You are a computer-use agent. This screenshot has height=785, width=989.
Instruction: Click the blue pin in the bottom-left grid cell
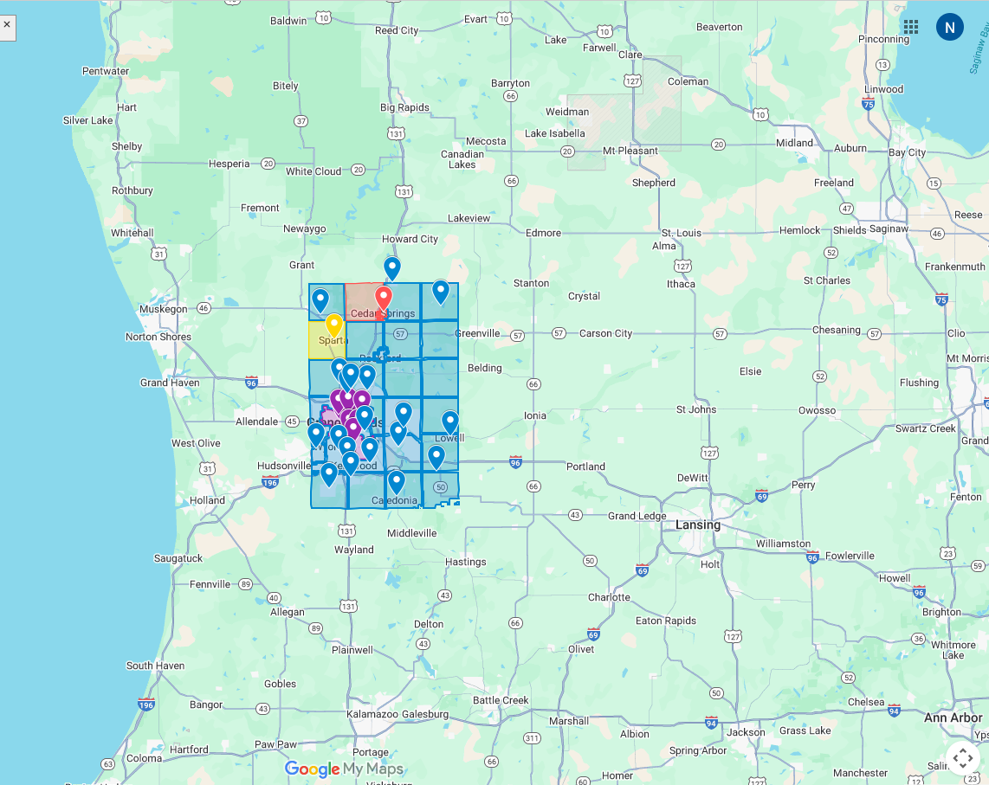(x=329, y=474)
